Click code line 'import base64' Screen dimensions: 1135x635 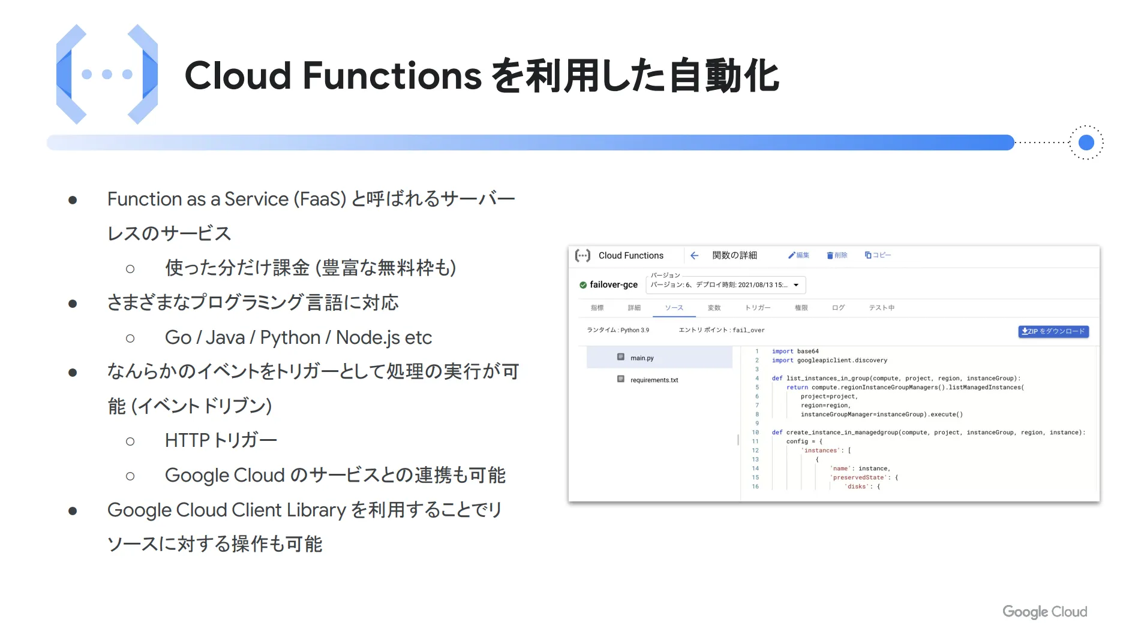795,352
